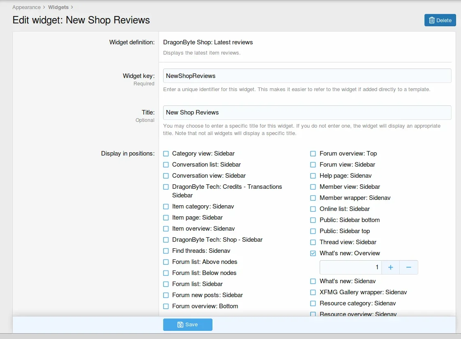This screenshot has height=339, width=461.
Task: Focus the Title input field
Action: [307, 112]
